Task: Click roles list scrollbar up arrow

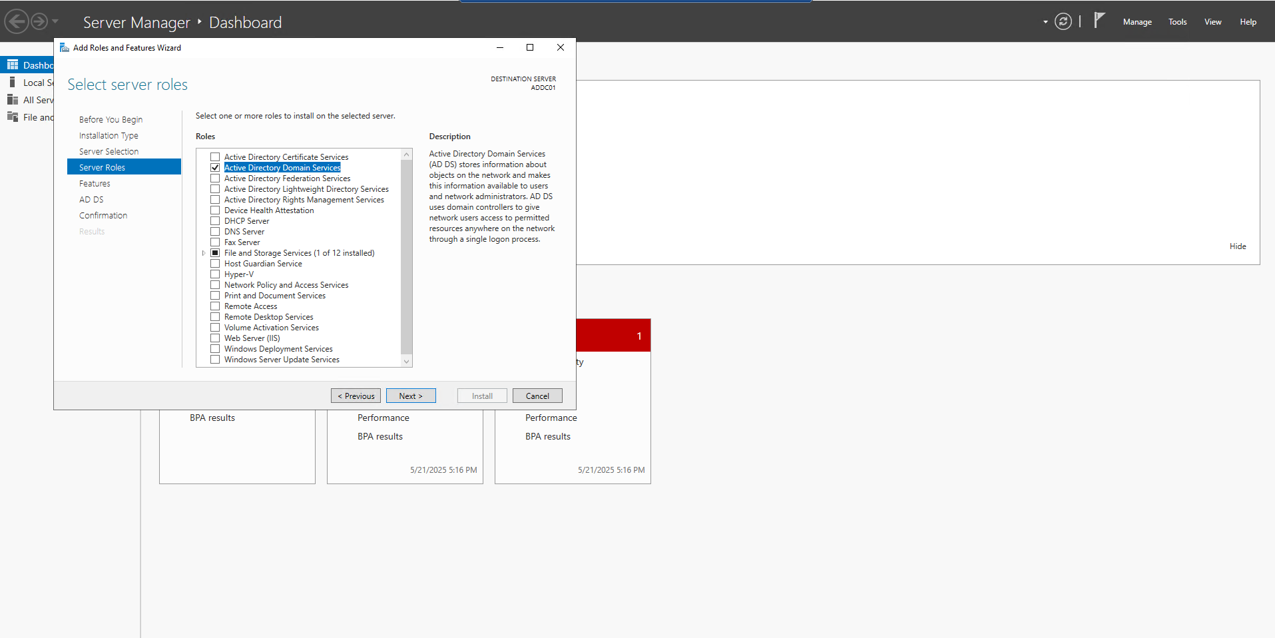Action: (x=407, y=154)
